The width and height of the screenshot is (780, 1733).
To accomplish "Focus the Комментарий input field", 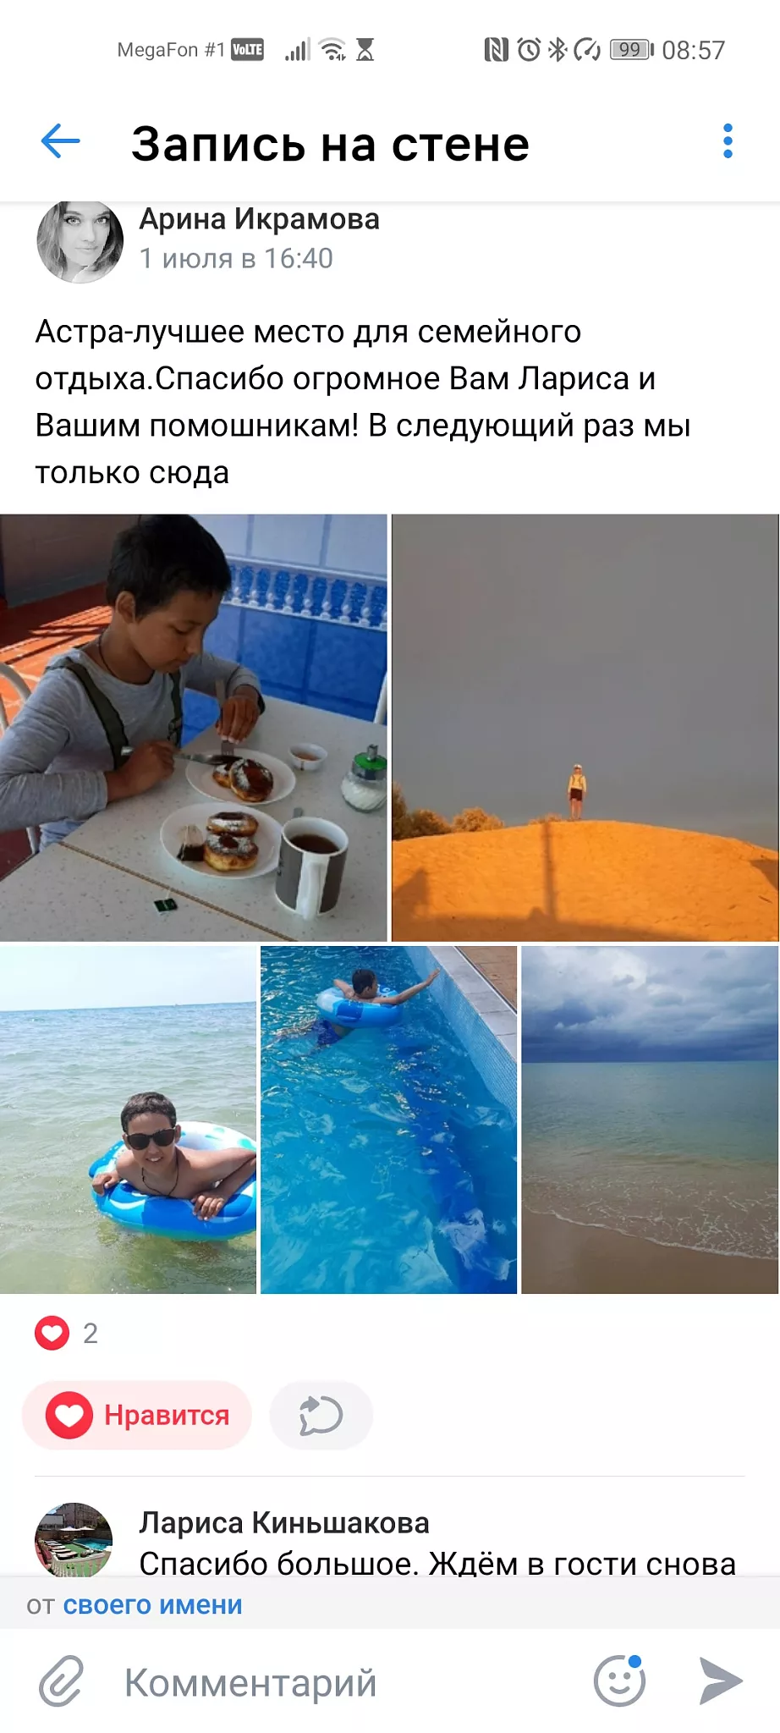I will tap(338, 1682).
